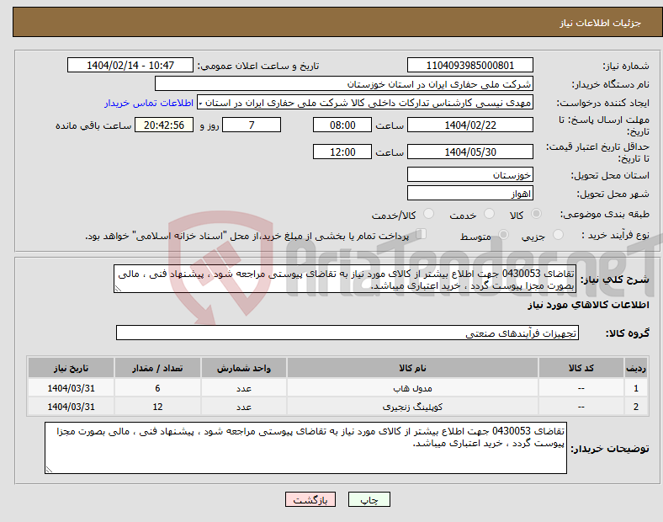Image resolution: width=663 pixels, height=522 pixels.
Task: Select the متوسط purchase type radio
Action: 503,234
